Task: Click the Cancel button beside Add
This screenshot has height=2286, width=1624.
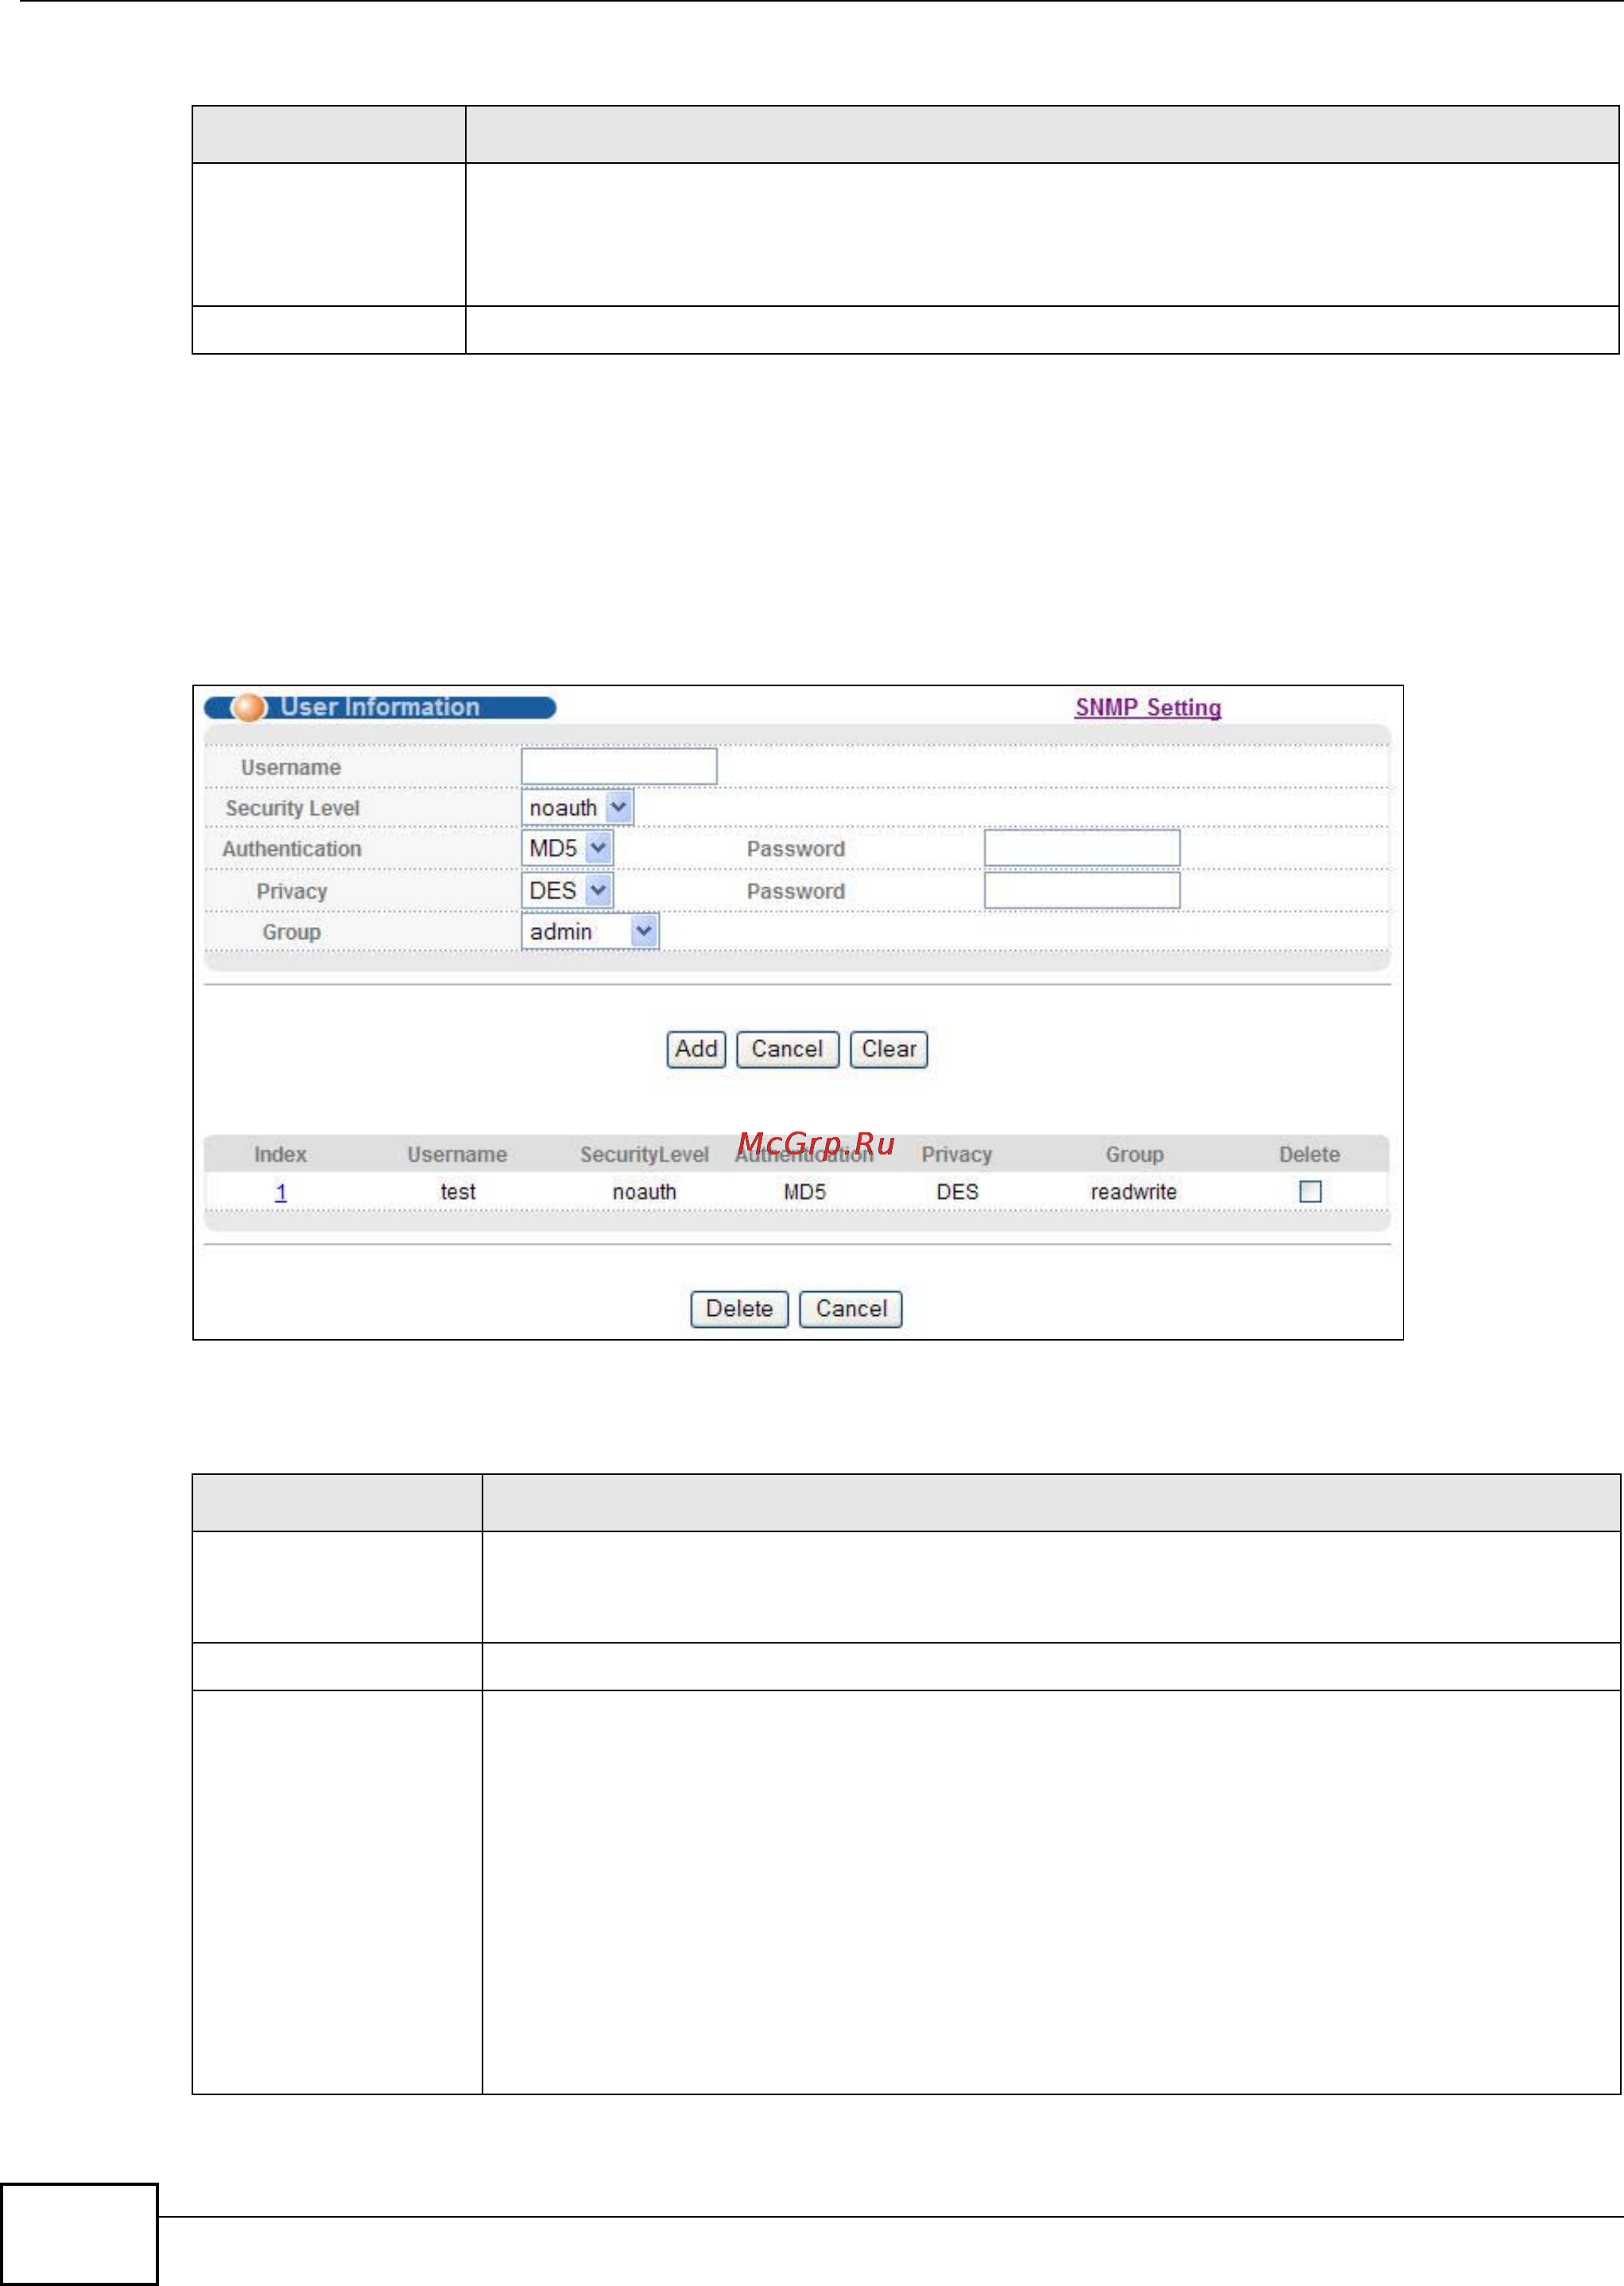Action: [787, 1049]
